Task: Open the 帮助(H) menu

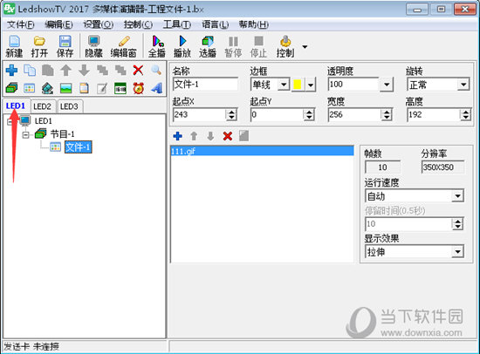Action: point(254,24)
